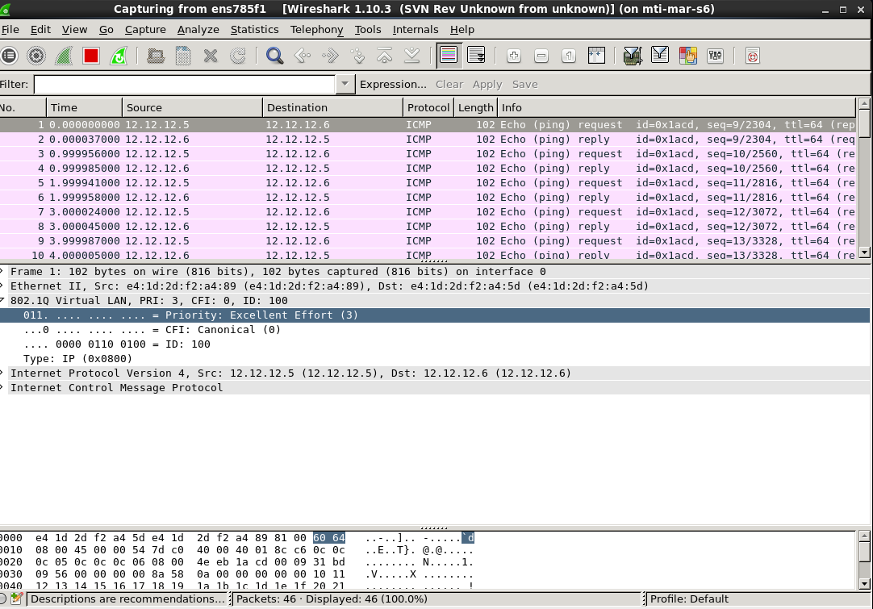Click the filter Save button
The image size is (873, 609).
click(x=525, y=84)
